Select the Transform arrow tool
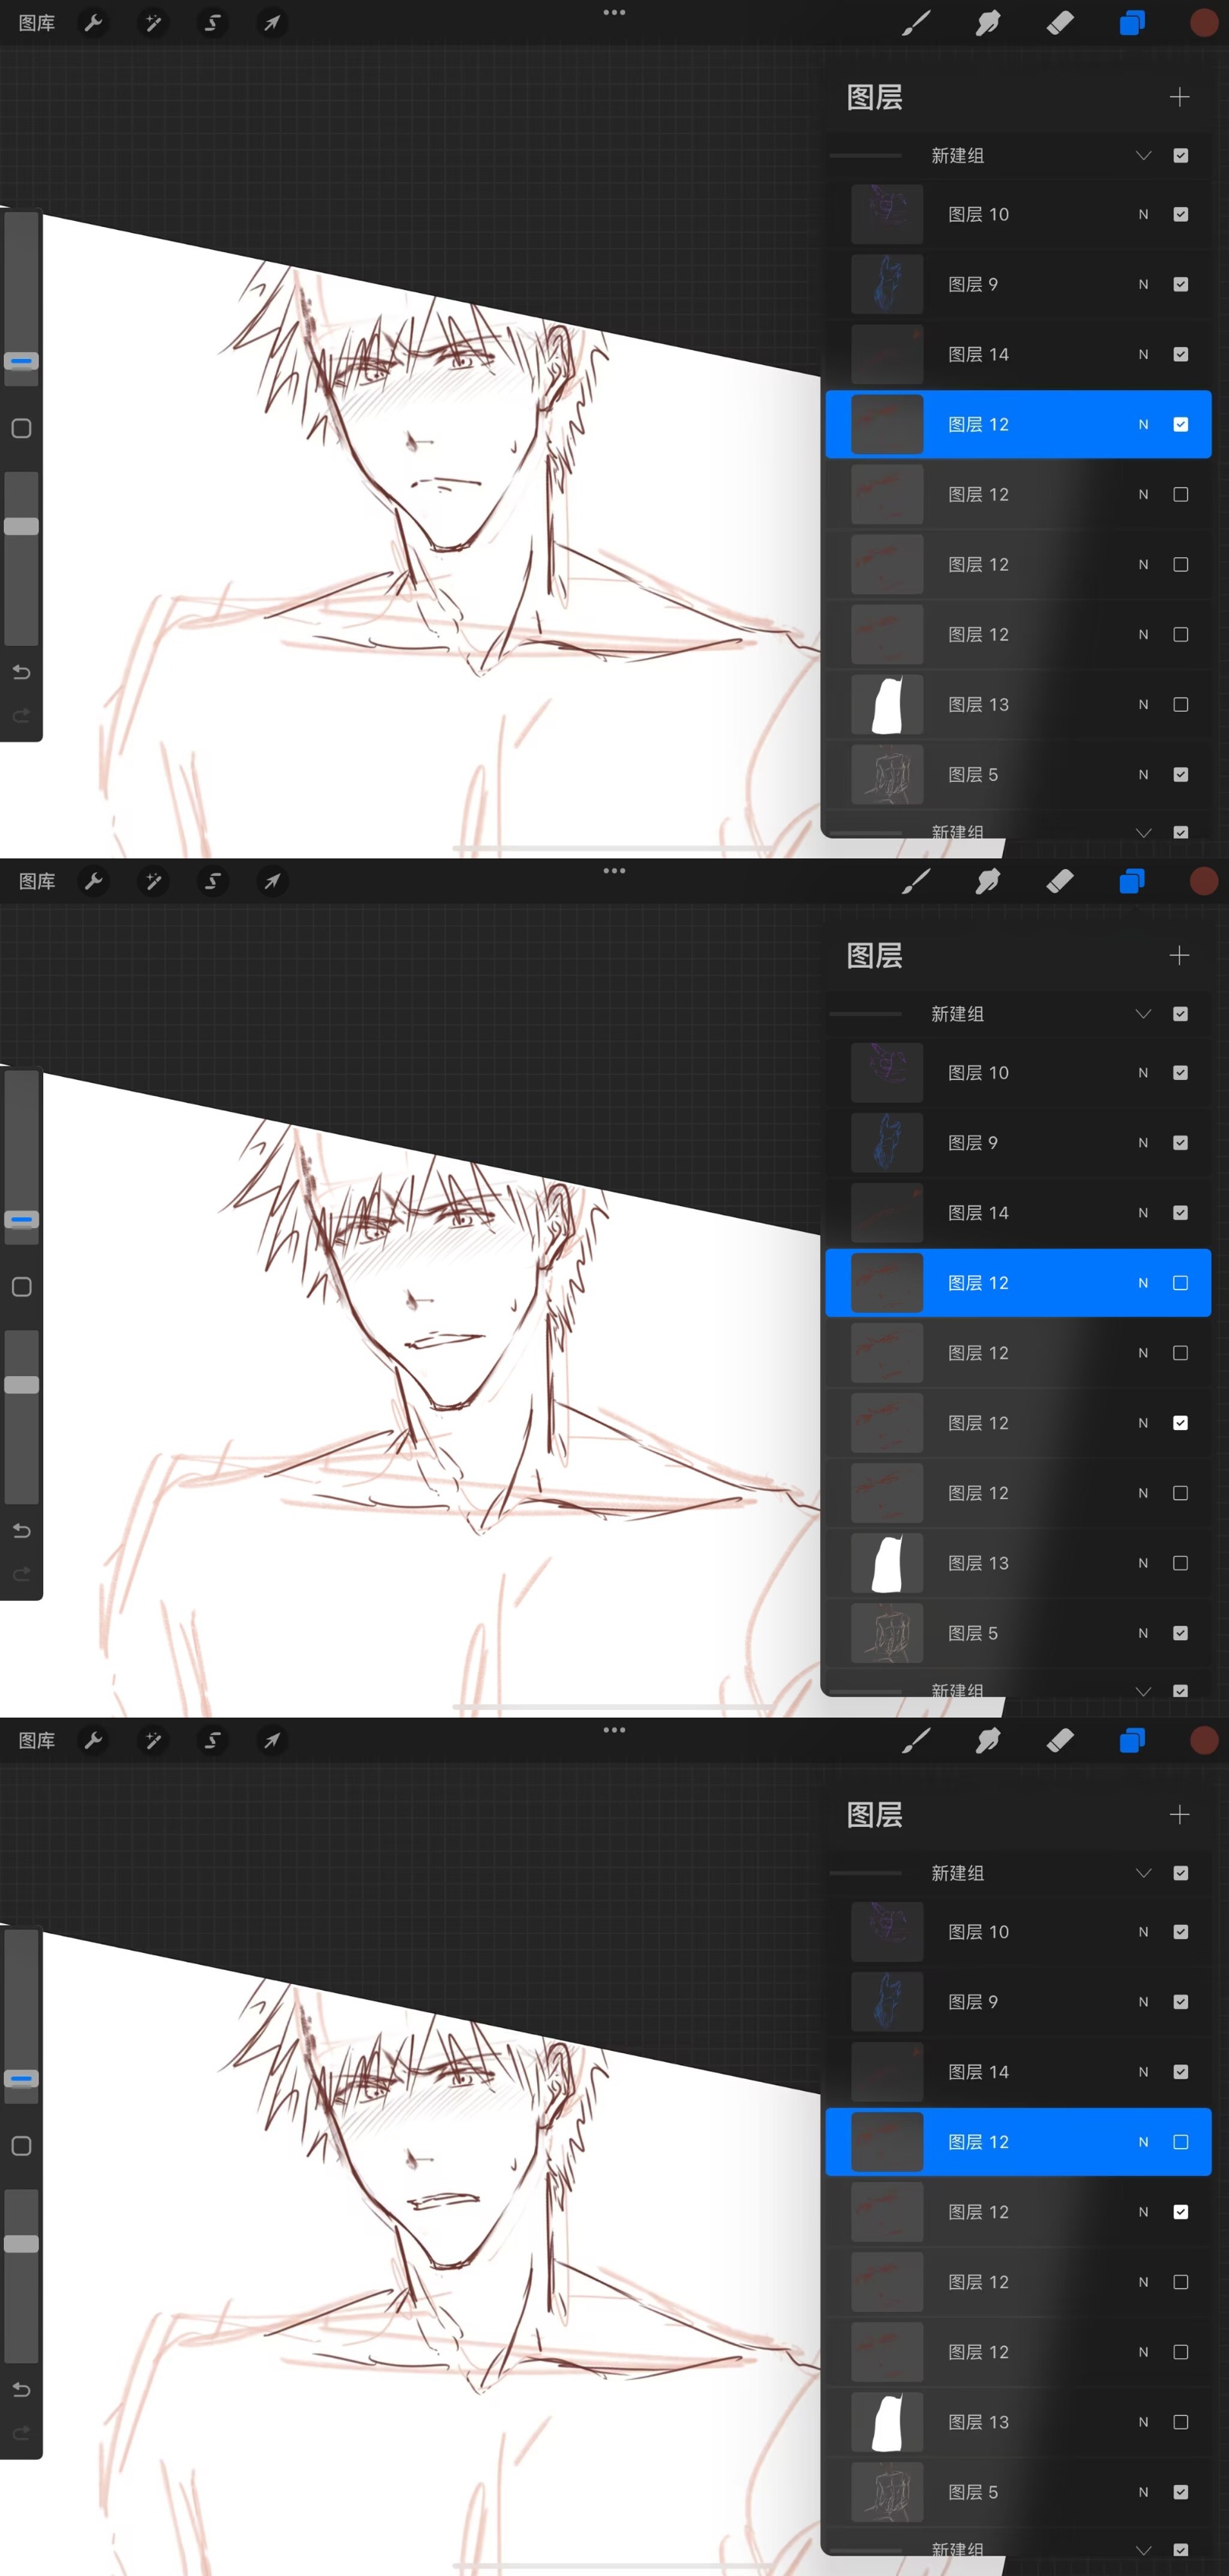This screenshot has width=1229, height=2576. coord(272,22)
